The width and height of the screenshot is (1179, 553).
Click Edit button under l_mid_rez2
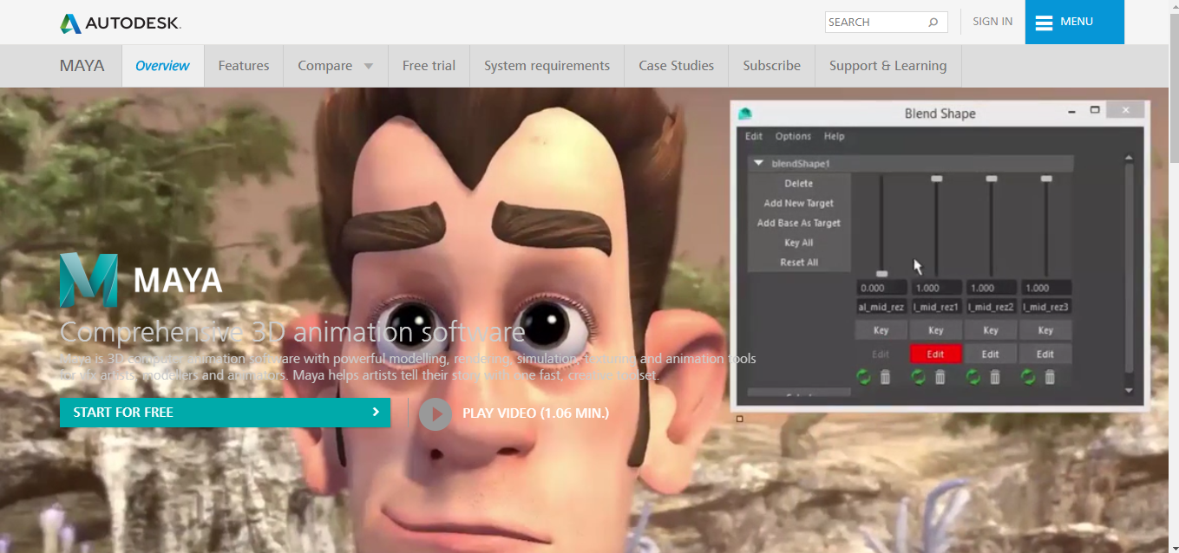coord(991,354)
